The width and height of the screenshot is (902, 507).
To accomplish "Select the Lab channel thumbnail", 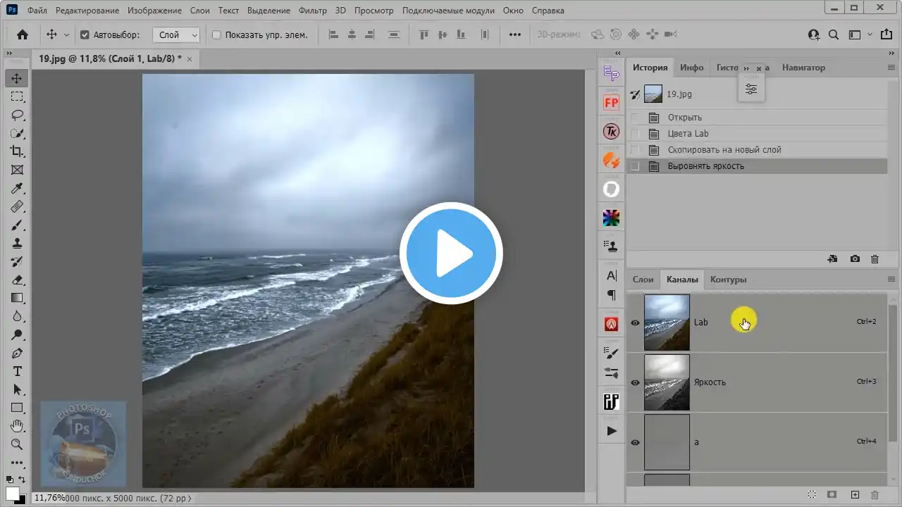I will point(667,323).
